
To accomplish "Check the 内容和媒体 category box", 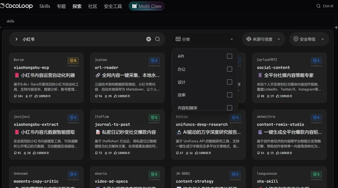I will point(230,108).
